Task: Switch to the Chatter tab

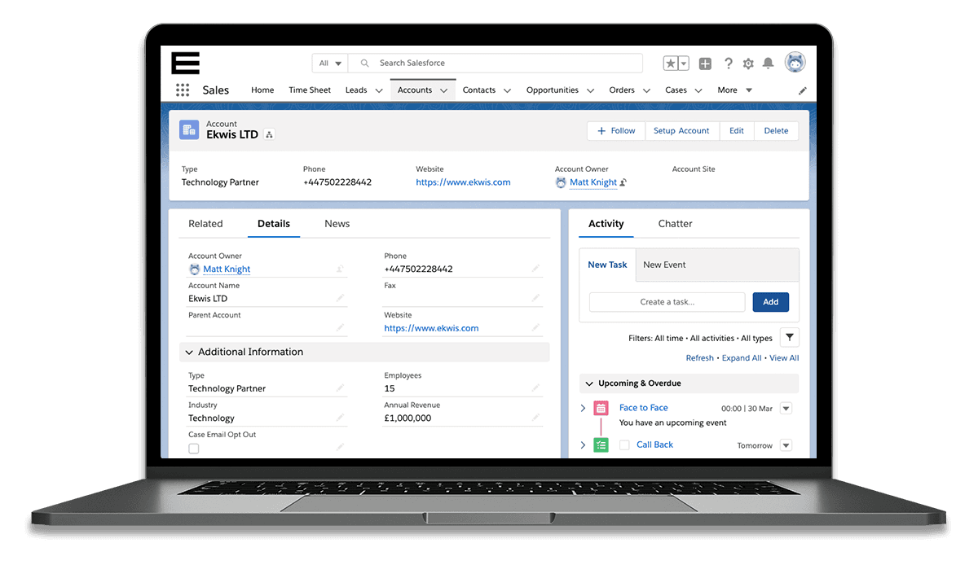Action: tap(675, 224)
